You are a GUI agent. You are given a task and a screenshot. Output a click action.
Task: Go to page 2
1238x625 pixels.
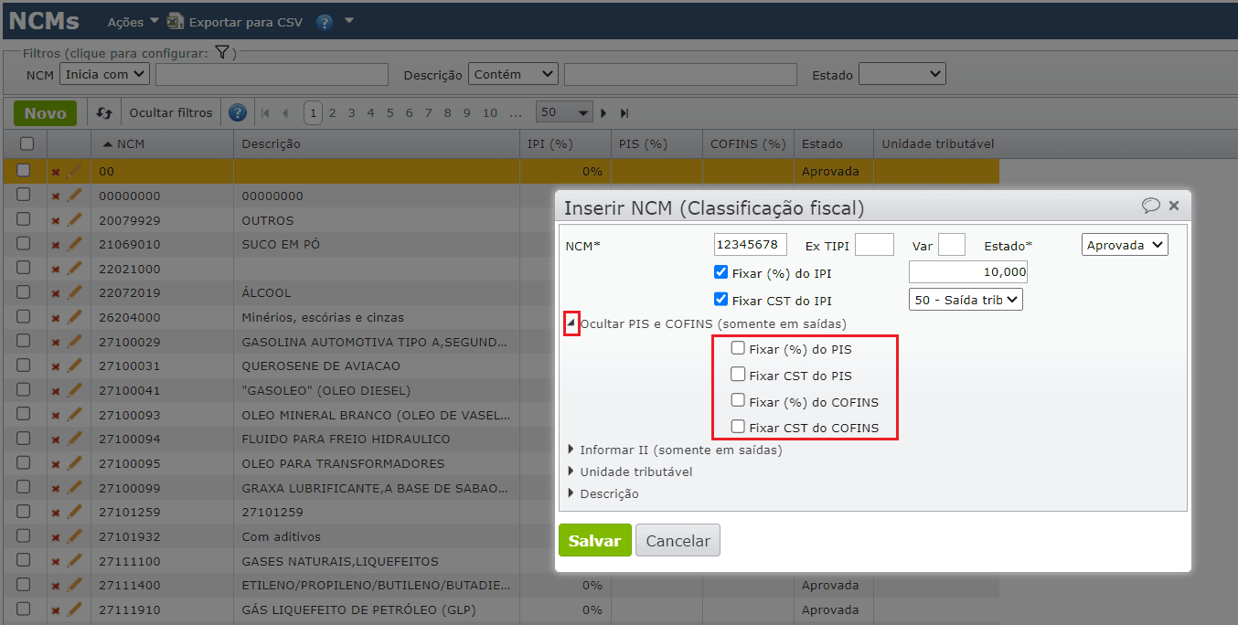pos(333,113)
